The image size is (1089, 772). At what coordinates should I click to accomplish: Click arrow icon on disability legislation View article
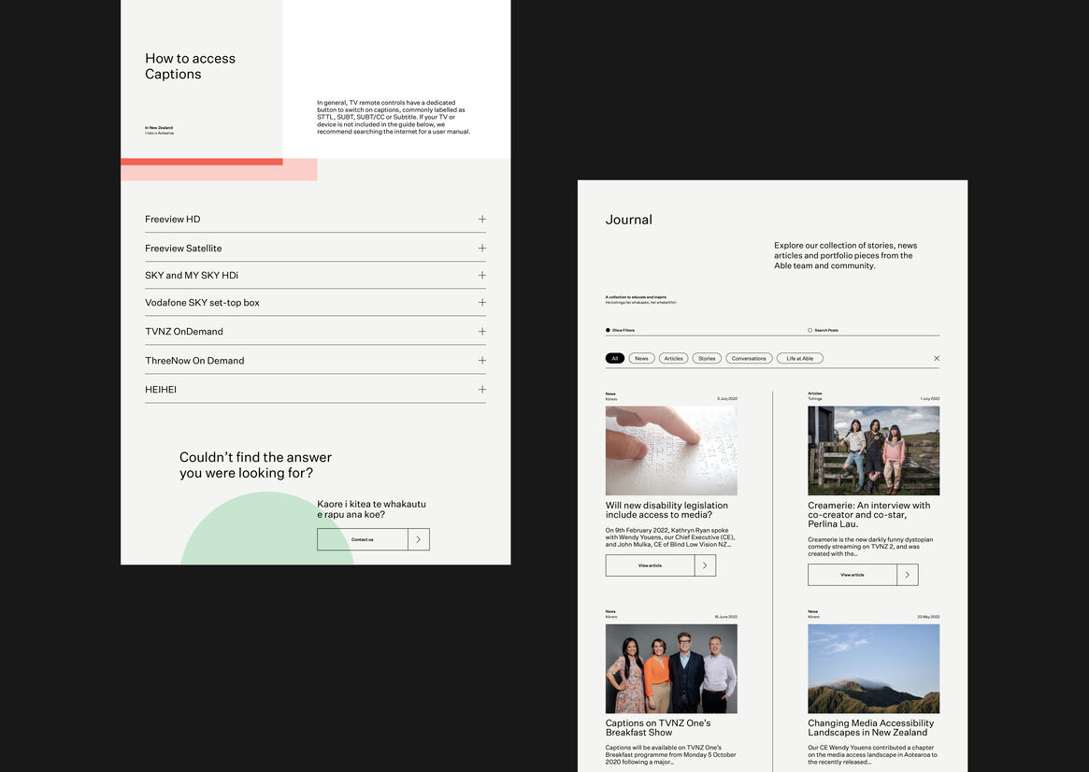706,565
